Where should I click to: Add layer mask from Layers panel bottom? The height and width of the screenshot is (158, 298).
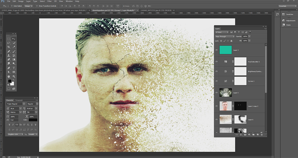(245, 135)
